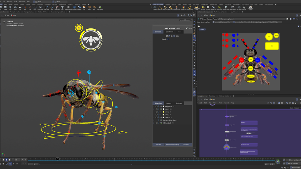The height and width of the screenshot is (169, 301).
Task: Select the Null shelf tool
Action: 25,8
